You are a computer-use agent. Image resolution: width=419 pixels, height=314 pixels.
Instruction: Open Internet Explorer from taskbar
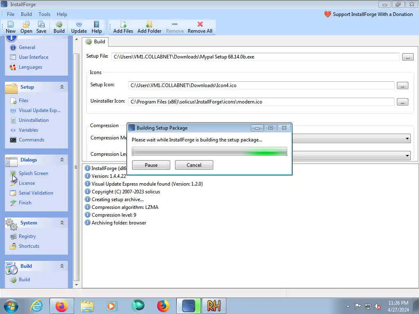pos(36,306)
